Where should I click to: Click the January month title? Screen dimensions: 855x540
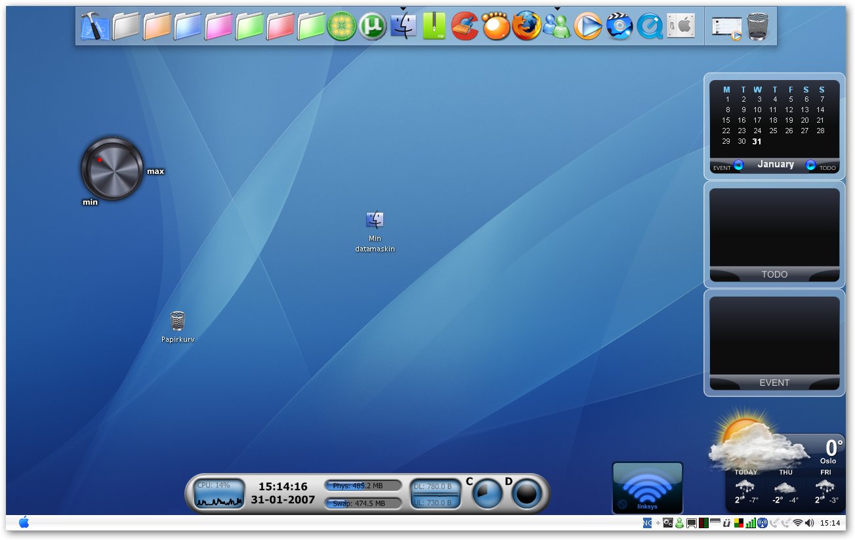point(776,164)
